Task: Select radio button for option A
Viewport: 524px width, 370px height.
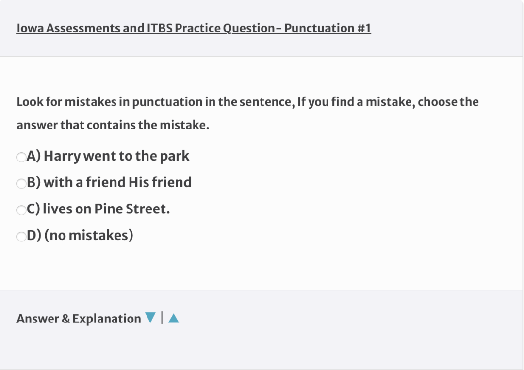Action: pyautogui.click(x=21, y=157)
